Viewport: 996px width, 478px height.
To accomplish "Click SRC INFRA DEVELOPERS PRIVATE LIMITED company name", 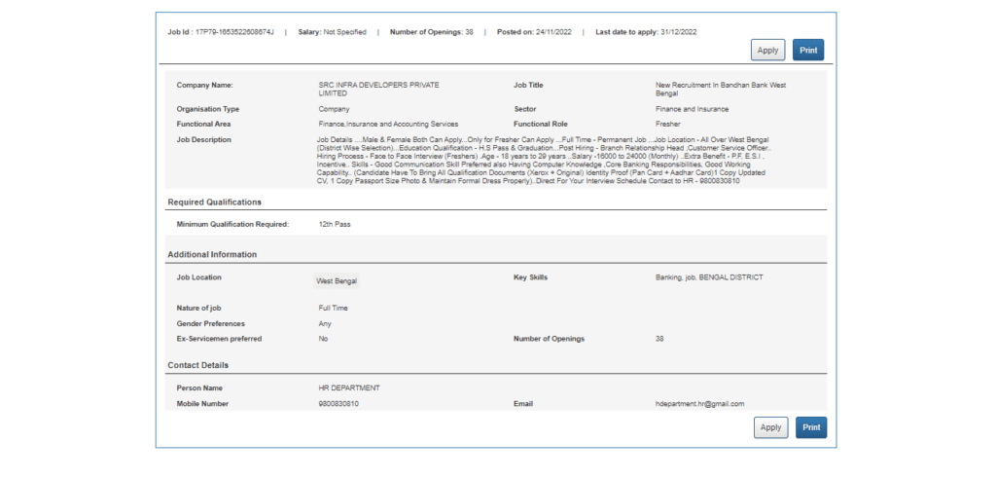I will coord(378,89).
